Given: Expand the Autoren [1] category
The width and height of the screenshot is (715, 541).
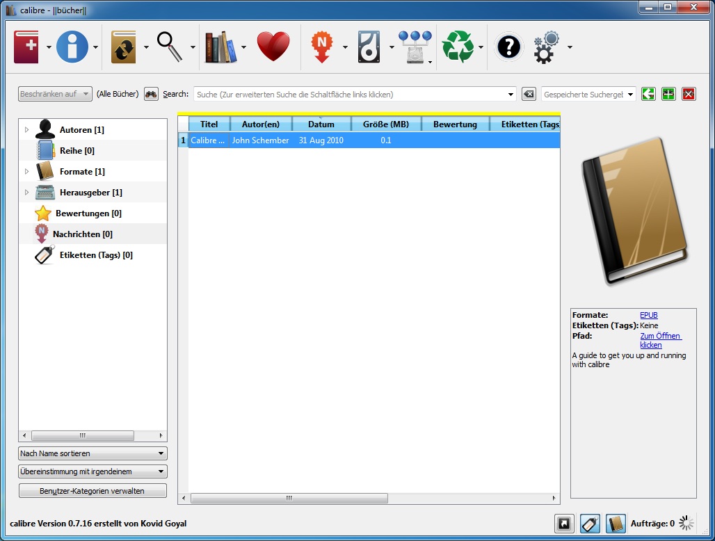Looking at the screenshot, I should pyautogui.click(x=26, y=130).
